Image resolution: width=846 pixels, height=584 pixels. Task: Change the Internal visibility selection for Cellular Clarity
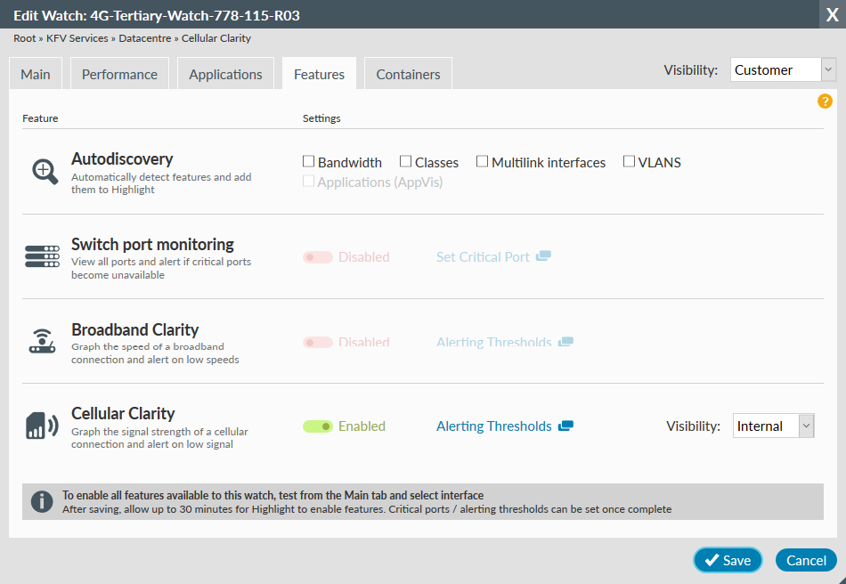[x=773, y=426]
